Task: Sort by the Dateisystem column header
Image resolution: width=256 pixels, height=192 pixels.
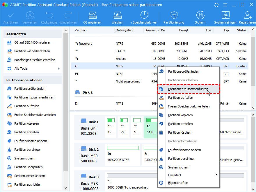Action: [125, 30]
